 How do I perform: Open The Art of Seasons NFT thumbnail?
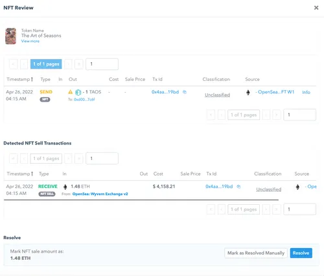click(x=11, y=36)
